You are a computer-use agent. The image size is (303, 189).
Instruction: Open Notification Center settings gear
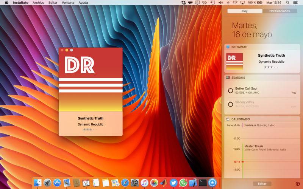[298, 184]
